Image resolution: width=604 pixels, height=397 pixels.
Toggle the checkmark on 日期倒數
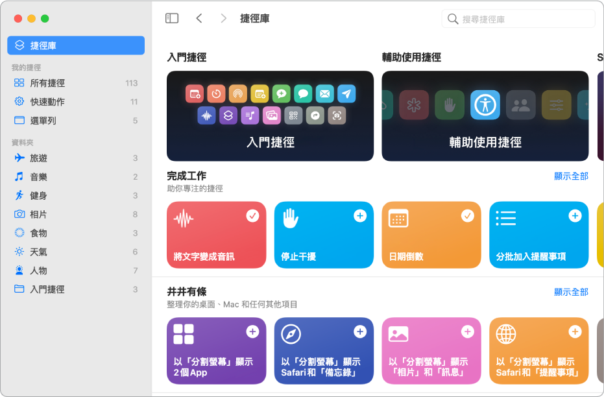(468, 215)
